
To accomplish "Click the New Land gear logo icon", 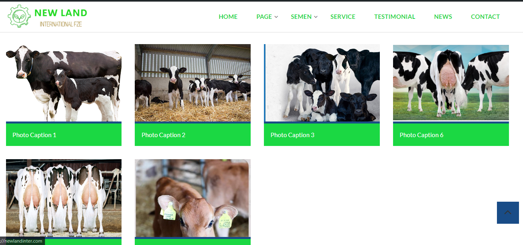I will 19,16.
